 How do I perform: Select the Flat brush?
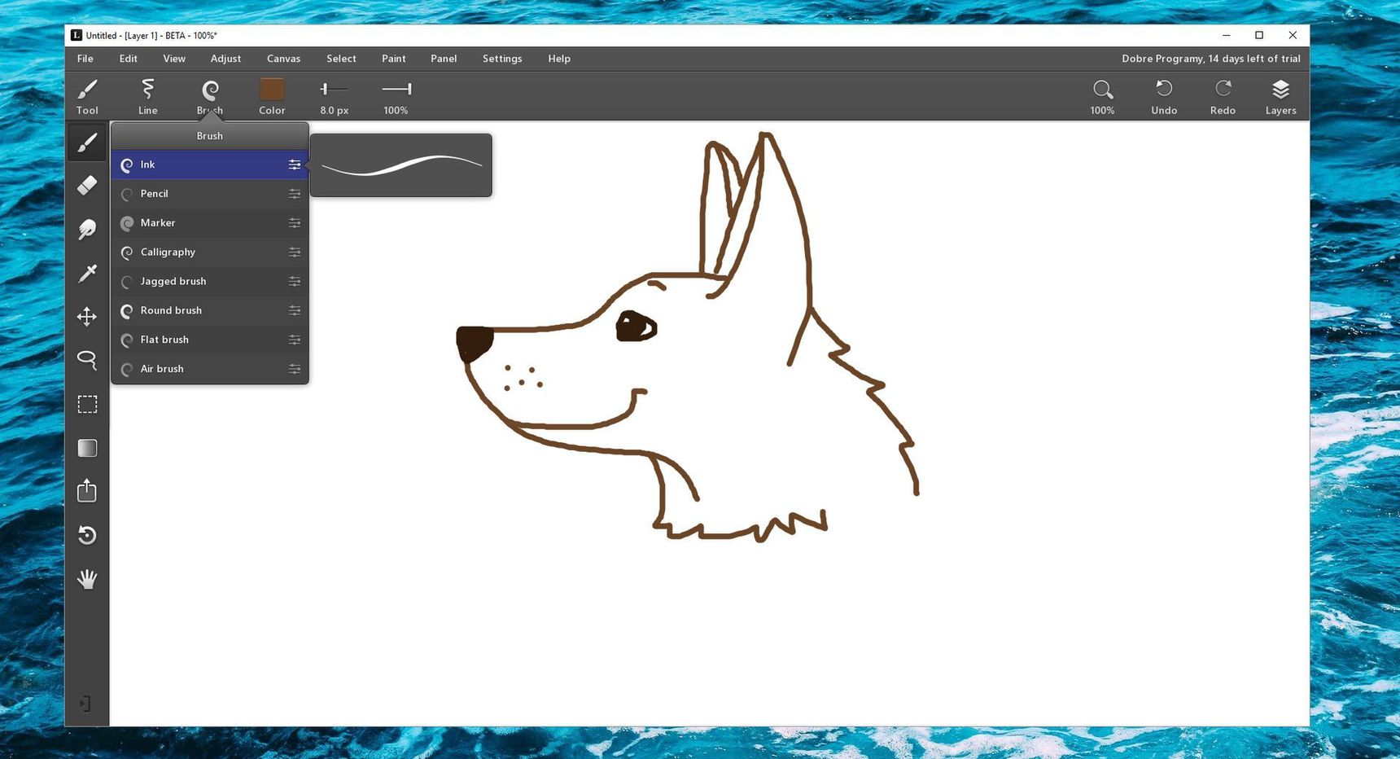point(210,340)
